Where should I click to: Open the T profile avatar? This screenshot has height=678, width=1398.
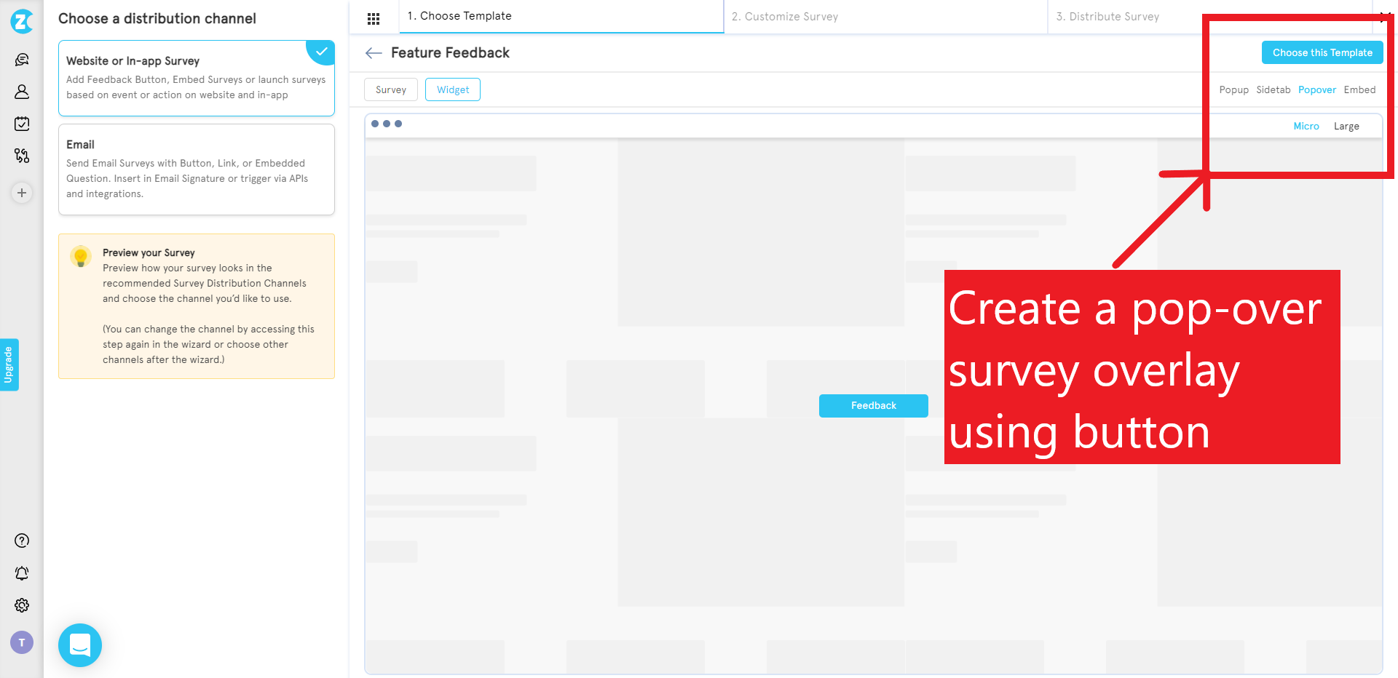[x=21, y=642]
